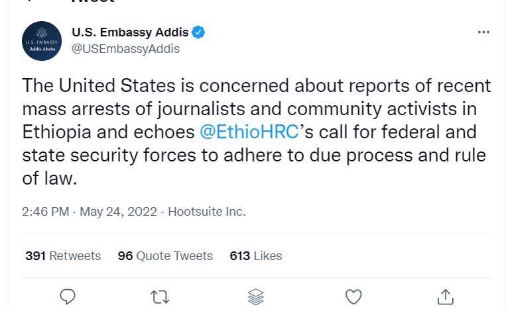Open the @EthioHRC mention link
506x309 pixels.
pyautogui.click(x=249, y=132)
